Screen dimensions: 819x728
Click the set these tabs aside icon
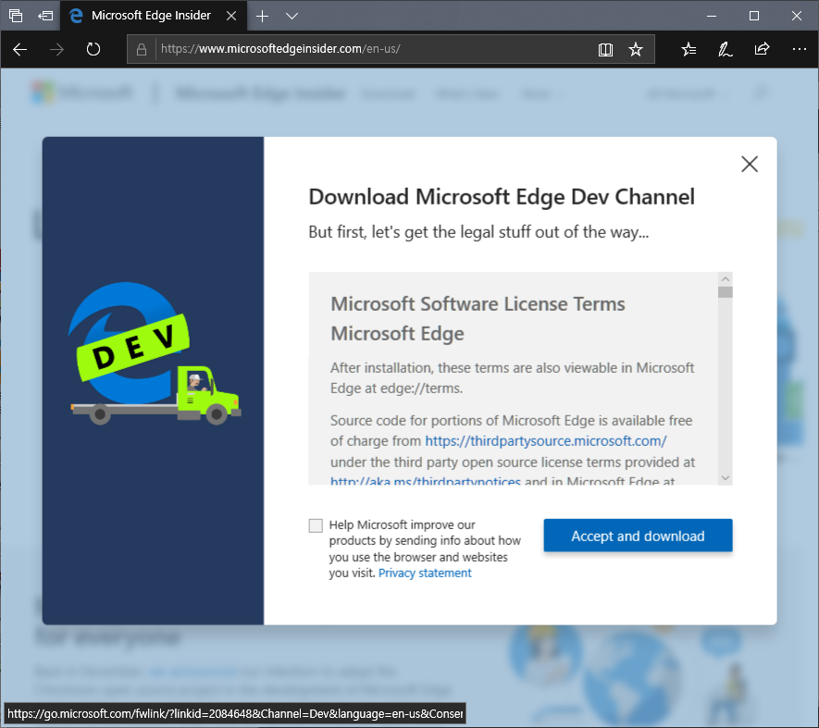click(45, 16)
